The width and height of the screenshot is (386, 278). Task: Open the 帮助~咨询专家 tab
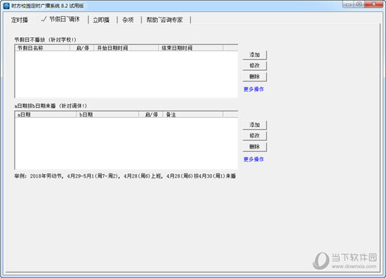[164, 20]
